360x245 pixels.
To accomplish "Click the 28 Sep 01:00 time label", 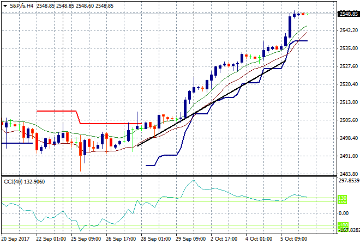I will tap(155, 239).
